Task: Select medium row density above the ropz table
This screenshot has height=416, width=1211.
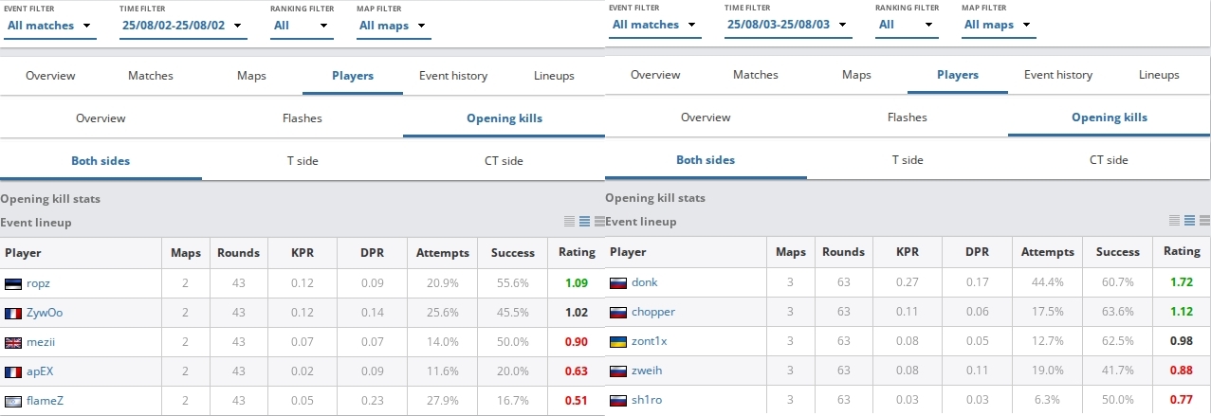Action: coord(584,221)
